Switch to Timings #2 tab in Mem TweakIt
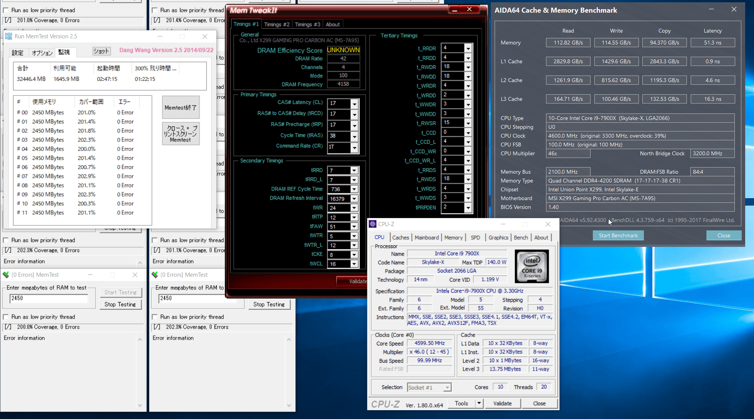Image resolution: width=754 pixels, height=419 pixels. (277, 24)
